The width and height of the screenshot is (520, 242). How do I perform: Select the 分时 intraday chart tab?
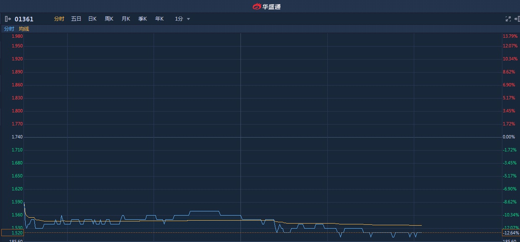(59, 19)
